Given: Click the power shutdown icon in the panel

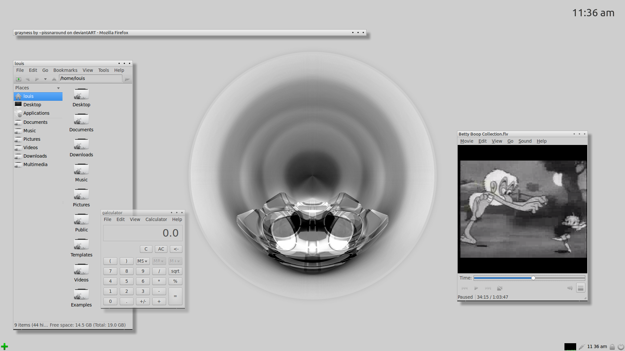Looking at the screenshot, I should [621, 347].
